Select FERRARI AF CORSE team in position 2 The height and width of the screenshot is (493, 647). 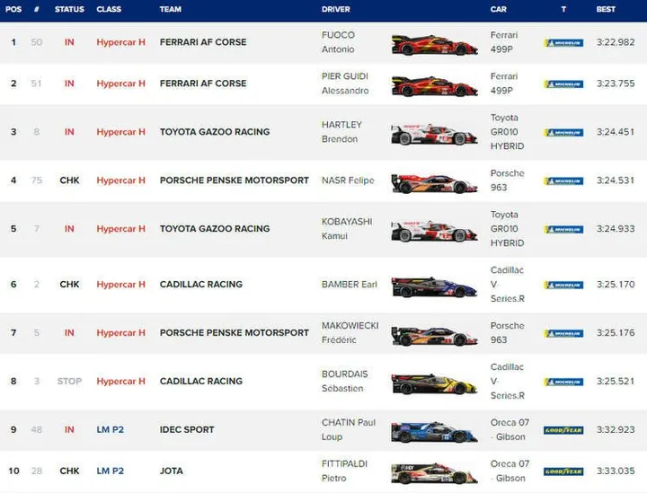203,84
